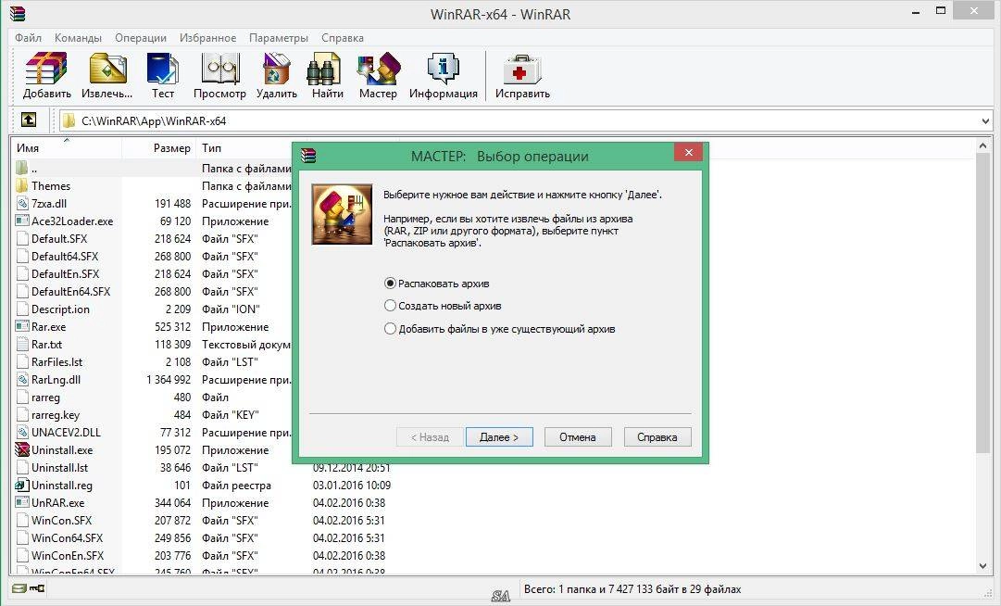Open the Параметры menu
The image size is (1001, 606).
[x=279, y=38]
